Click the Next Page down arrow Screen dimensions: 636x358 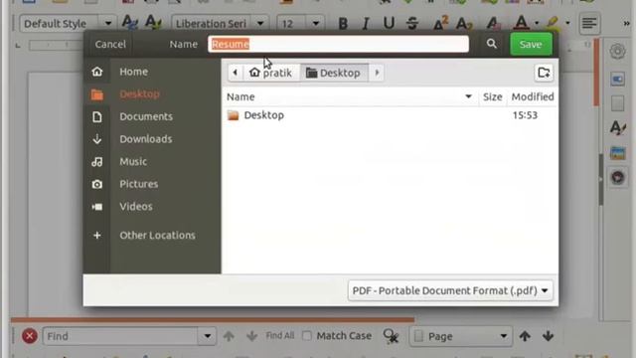tap(548, 336)
